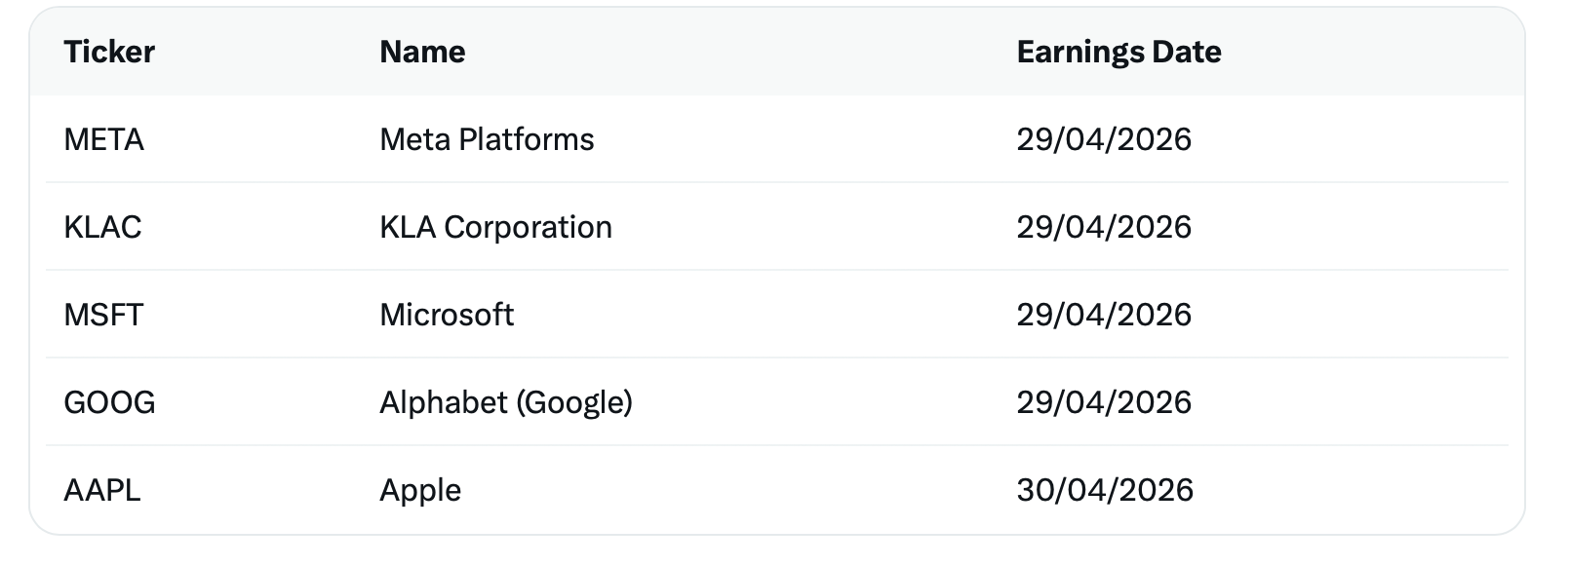Click the Alphabet (Google) name cell
This screenshot has width=1570, height=565.
point(506,402)
